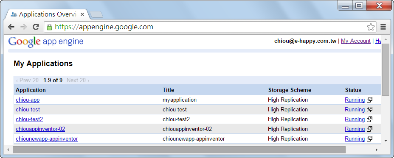Open chiou-test in new window icon
The width and height of the screenshot is (394, 158).
[x=369, y=110]
